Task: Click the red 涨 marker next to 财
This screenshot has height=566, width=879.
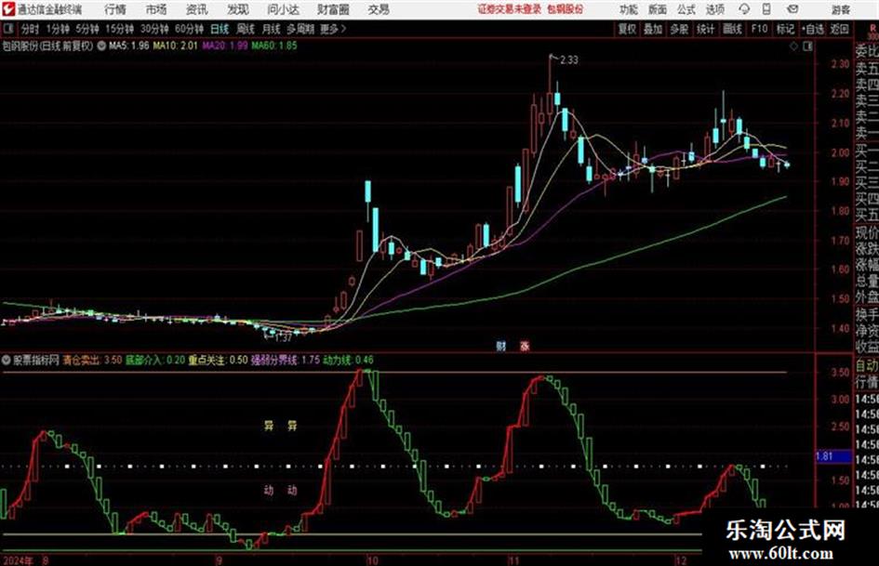Action: pos(525,346)
